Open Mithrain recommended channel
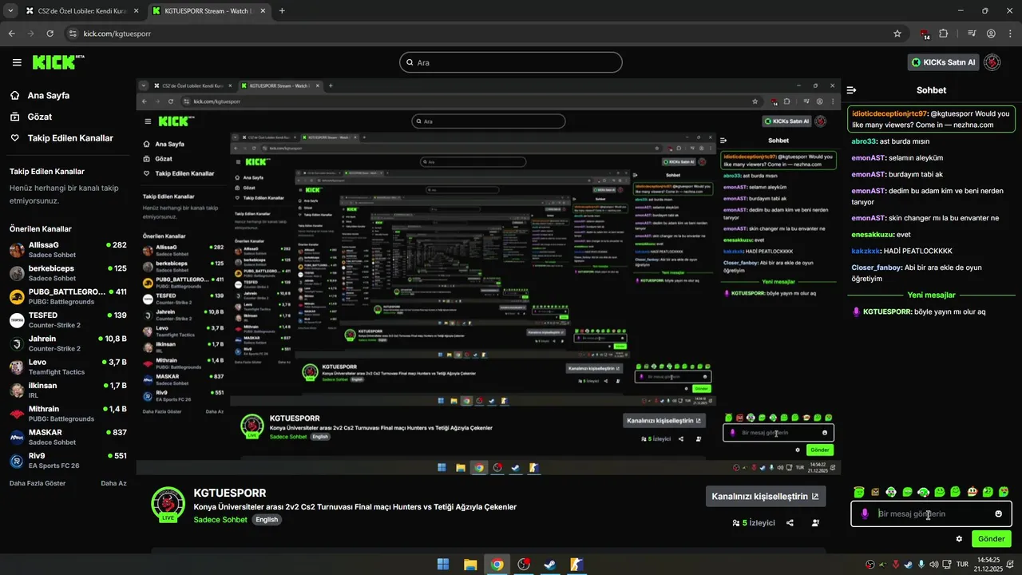The height and width of the screenshot is (575, 1022). tap(68, 414)
